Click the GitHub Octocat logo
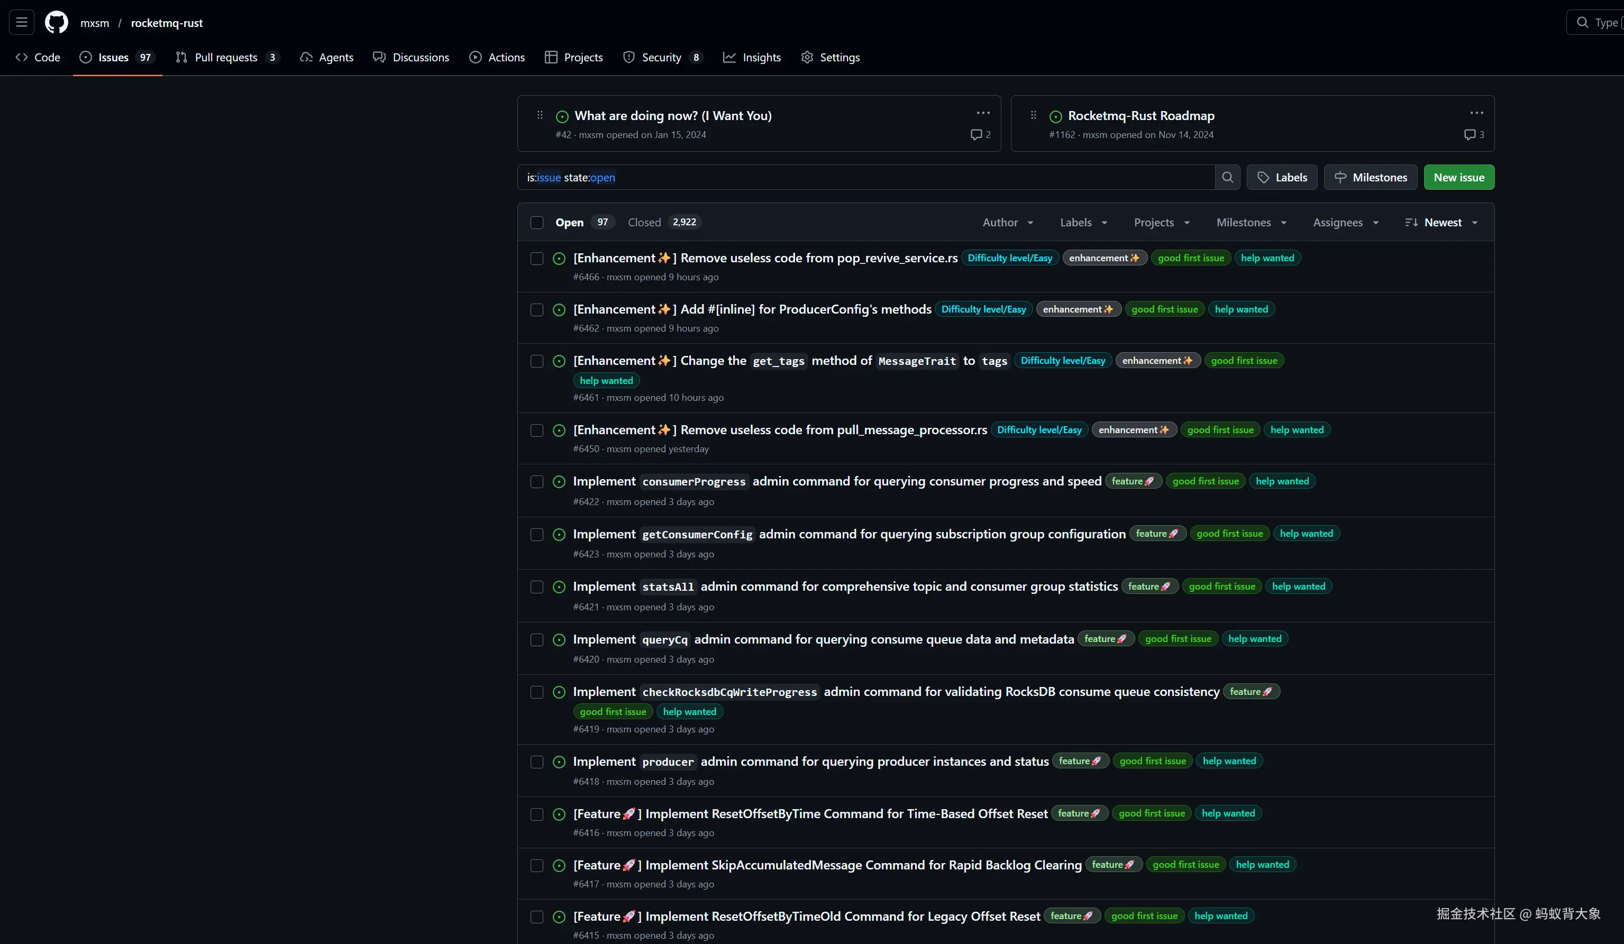 pos(56,23)
